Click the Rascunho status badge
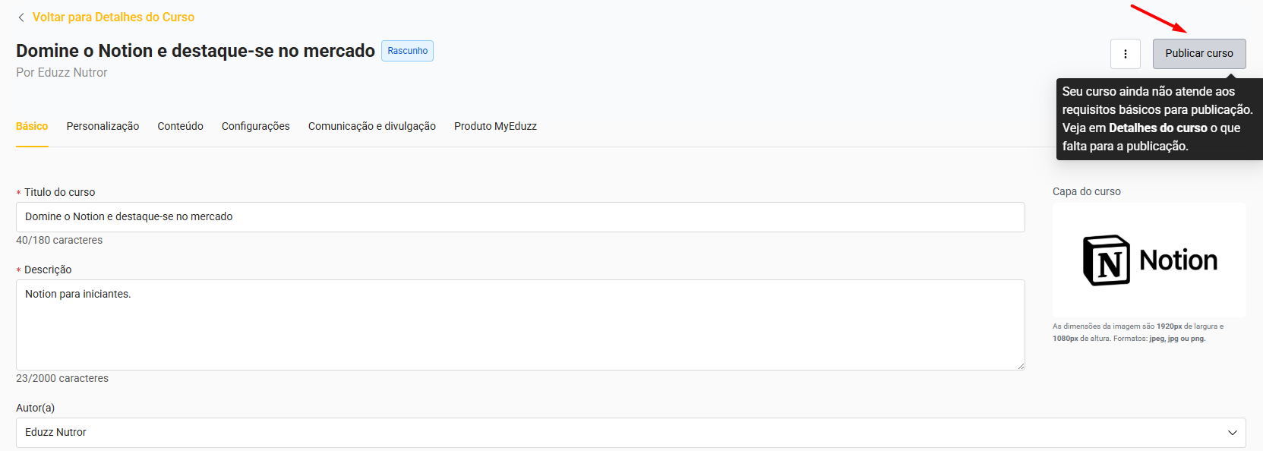 407,51
